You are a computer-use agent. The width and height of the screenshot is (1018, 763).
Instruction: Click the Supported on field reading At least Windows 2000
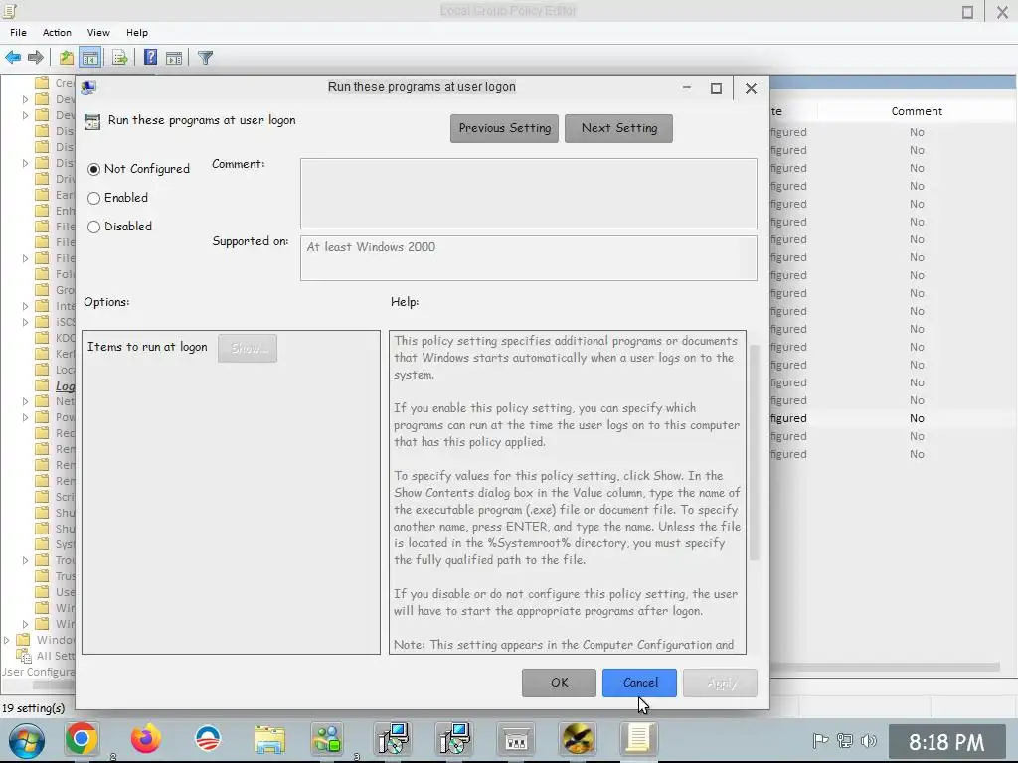[529, 258]
